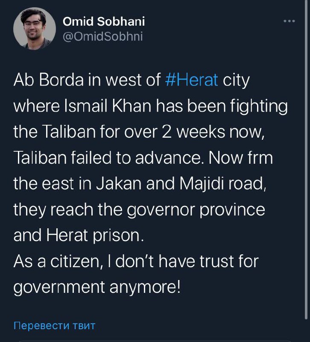Click the words "Ab Borda" in the tweet
The image size is (310, 342).
pyautogui.click(x=42, y=80)
